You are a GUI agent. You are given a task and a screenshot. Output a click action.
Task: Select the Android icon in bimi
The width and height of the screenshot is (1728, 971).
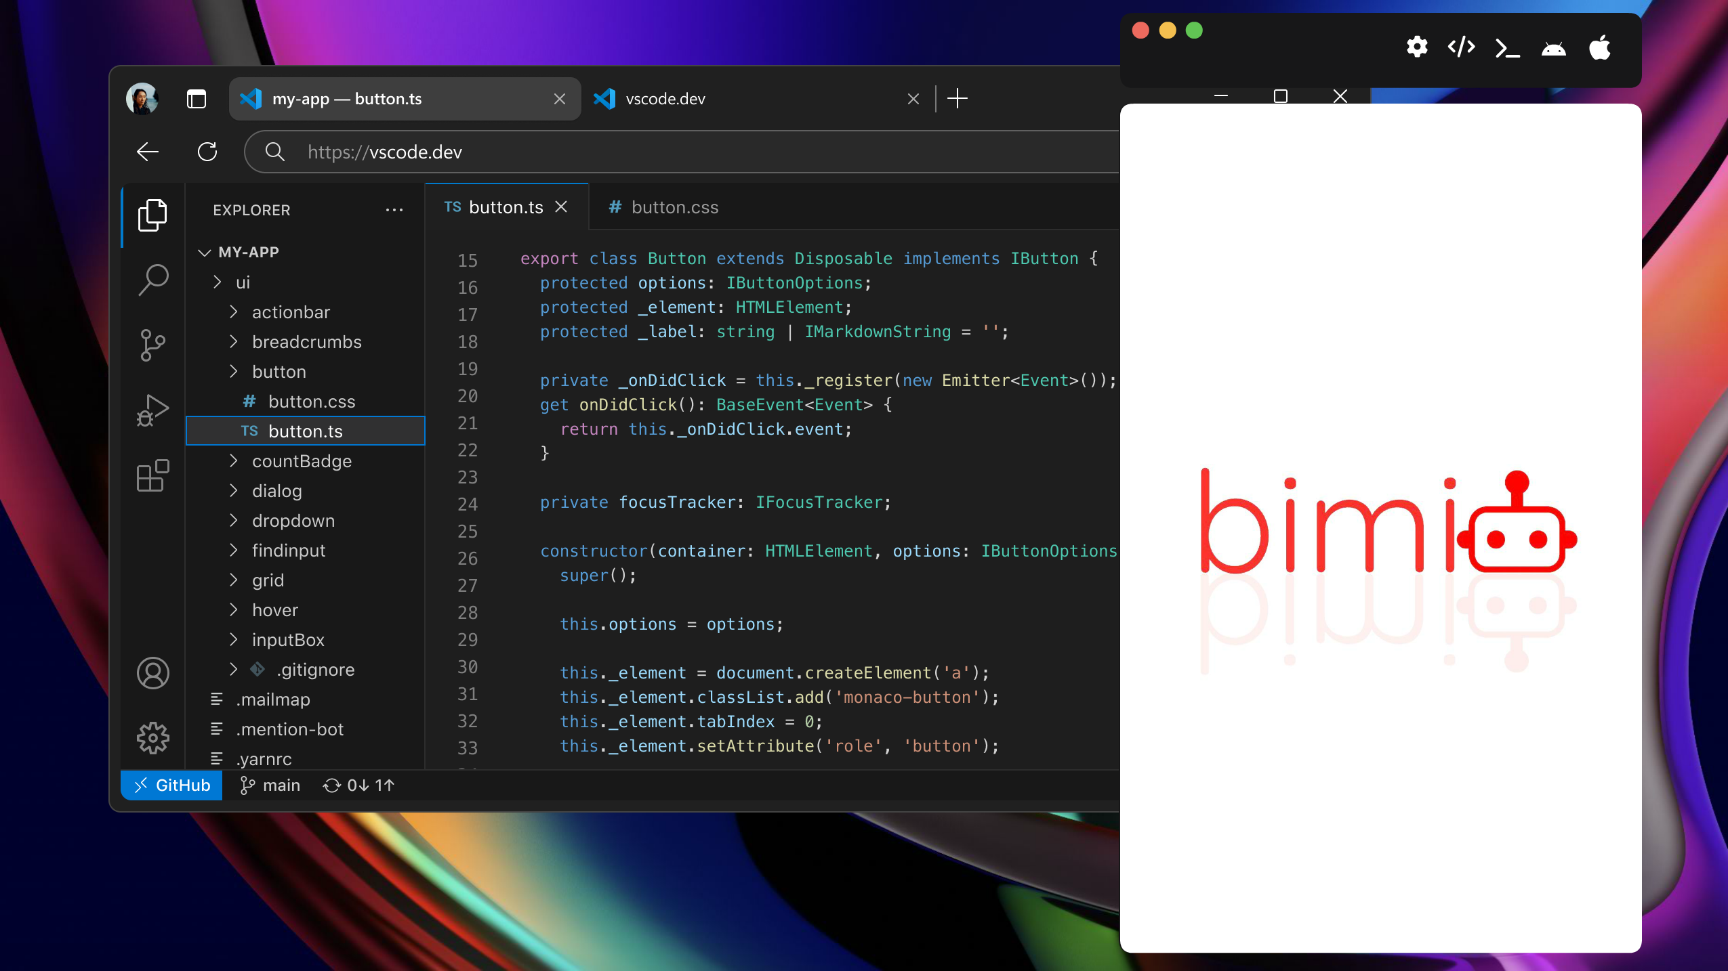[x=1553, y=49]
